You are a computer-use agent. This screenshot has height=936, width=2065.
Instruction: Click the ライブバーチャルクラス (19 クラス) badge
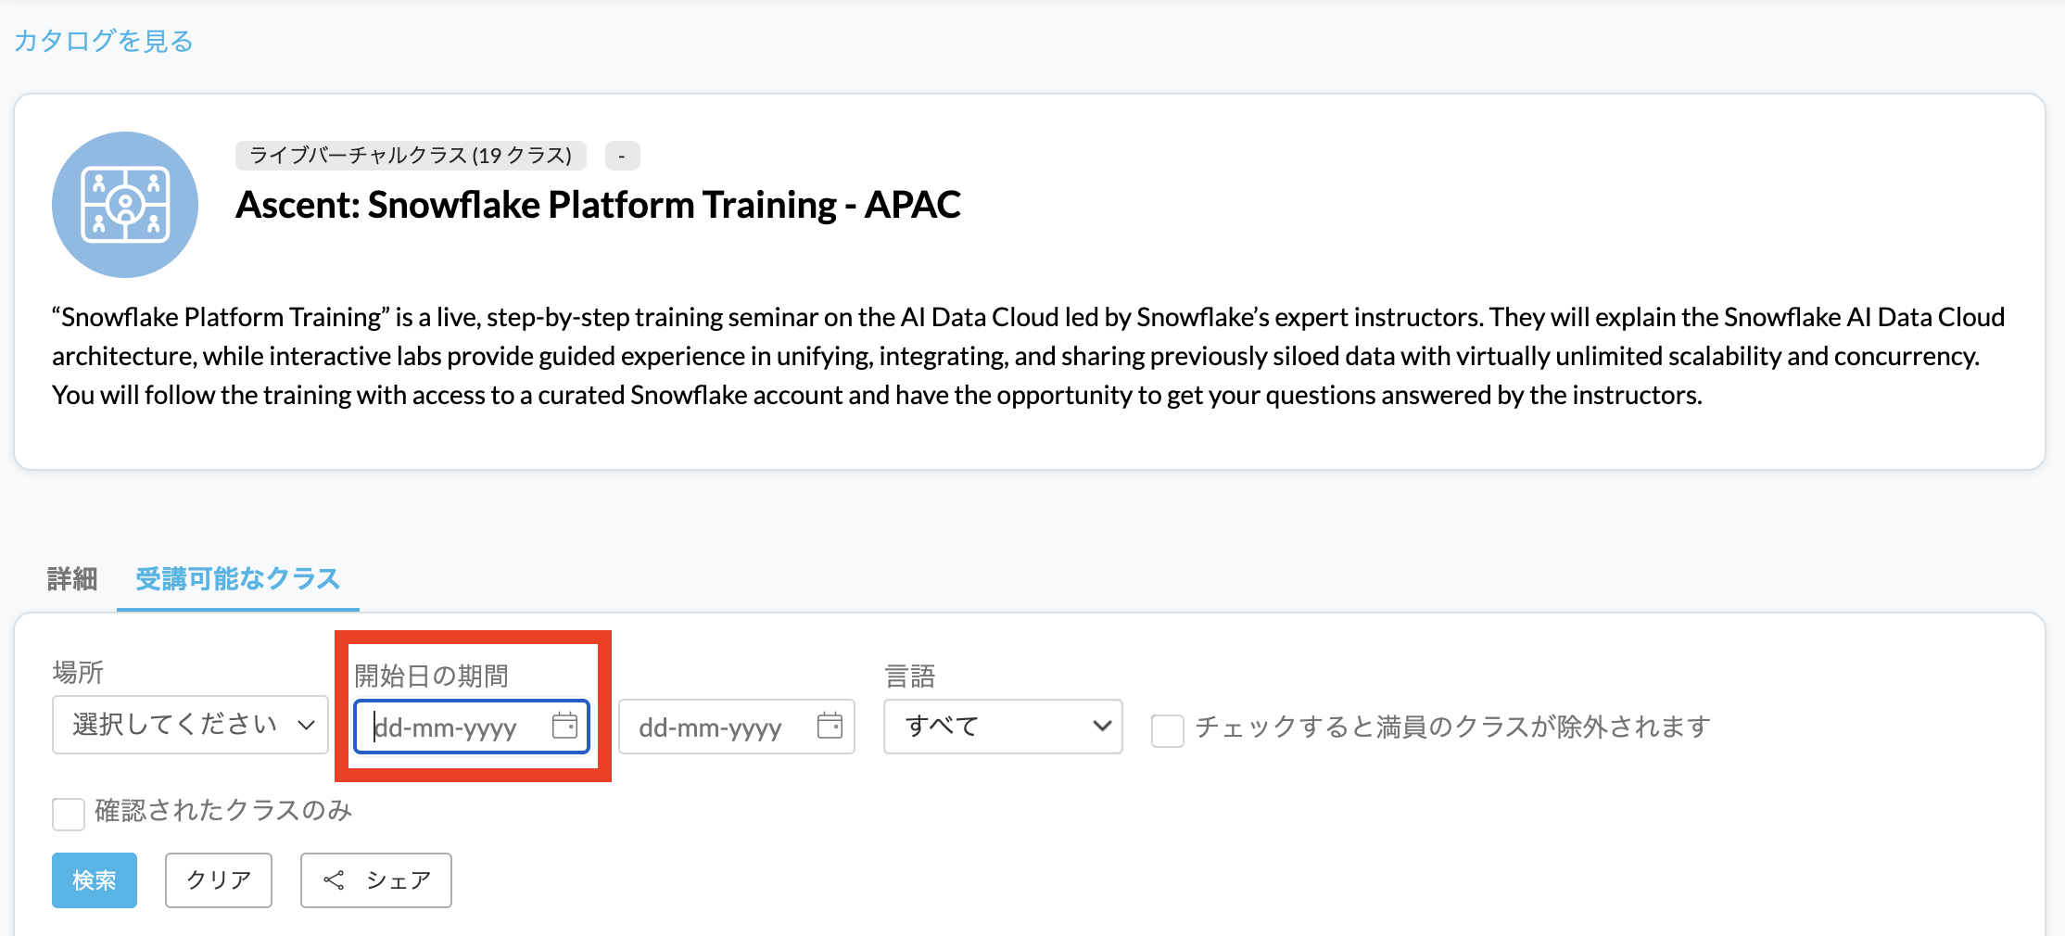(x=411, y=156)
